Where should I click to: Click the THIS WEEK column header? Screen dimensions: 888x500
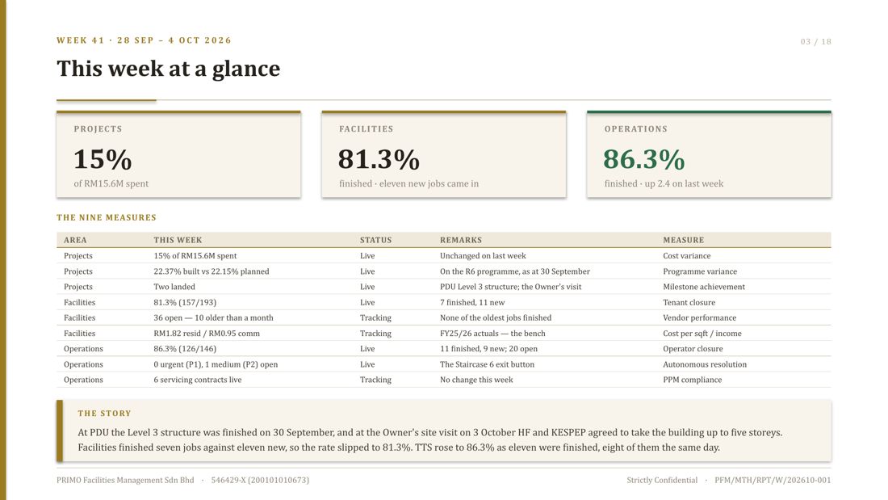click(178, 240)
